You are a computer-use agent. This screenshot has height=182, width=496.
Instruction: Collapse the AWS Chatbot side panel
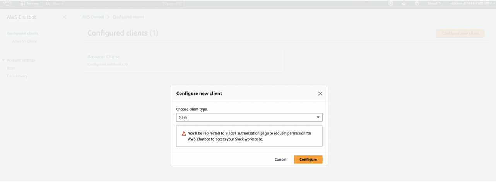(64, 17)
